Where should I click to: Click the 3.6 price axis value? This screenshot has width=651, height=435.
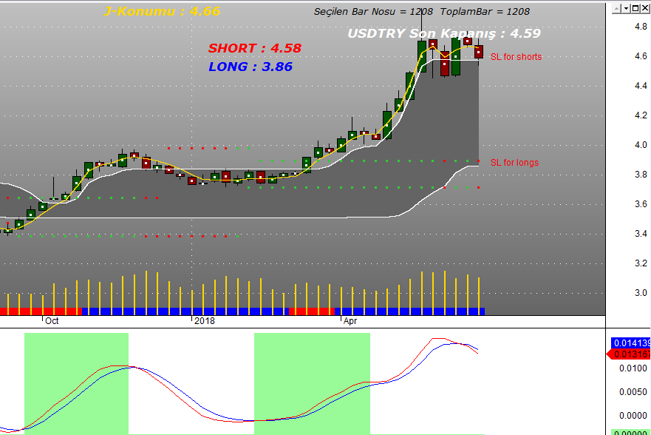pyautogui.click(x=641, y=204)
